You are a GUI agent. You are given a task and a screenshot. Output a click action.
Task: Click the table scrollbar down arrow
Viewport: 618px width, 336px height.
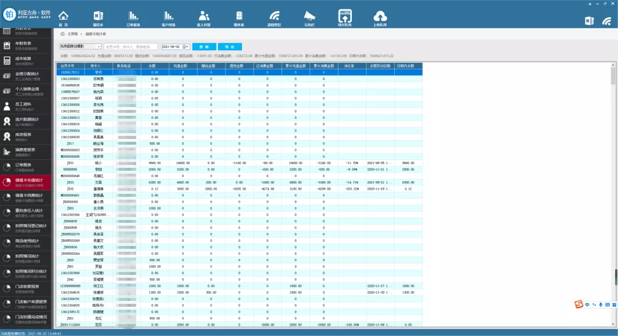point(613,324)
